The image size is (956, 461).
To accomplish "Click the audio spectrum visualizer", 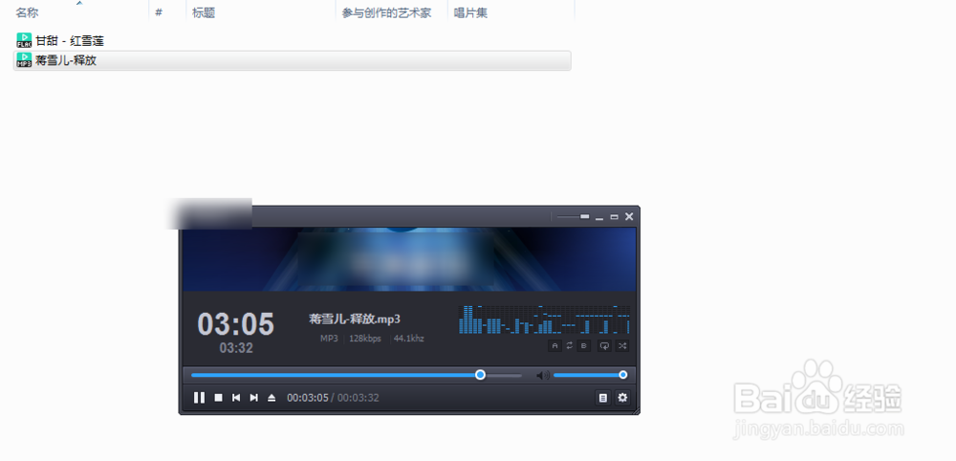I will coord(544,318).
